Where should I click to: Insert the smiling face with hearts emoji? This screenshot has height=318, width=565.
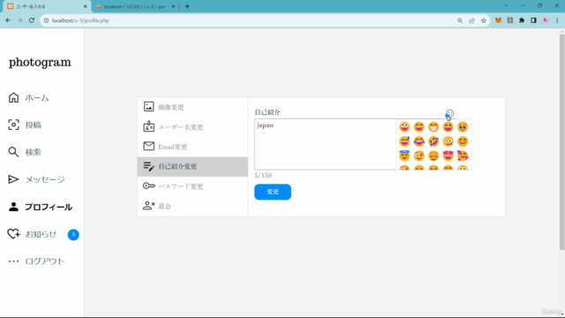(463, 155)
